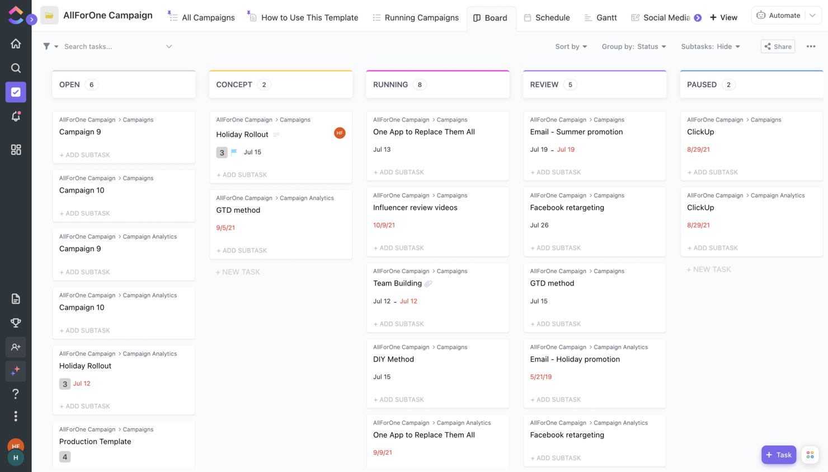Expand the sidebar with the arrow button
The width and height of the screenshot is (828, 472).
coord(32,20)
